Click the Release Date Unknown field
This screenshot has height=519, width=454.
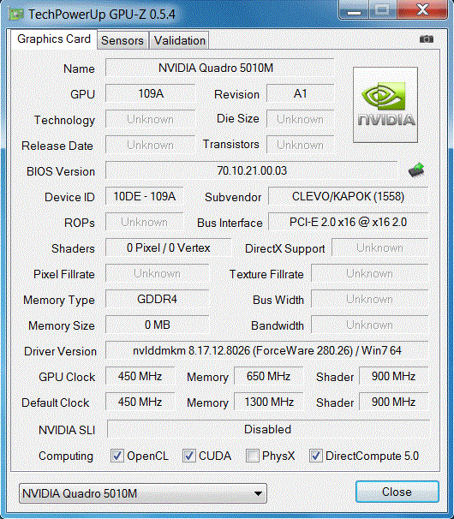[151, 145]
